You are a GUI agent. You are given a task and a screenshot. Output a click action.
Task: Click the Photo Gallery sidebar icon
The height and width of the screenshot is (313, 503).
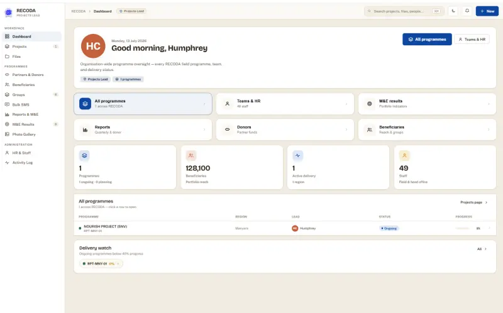pyautogui.click(x=7, y=135)
